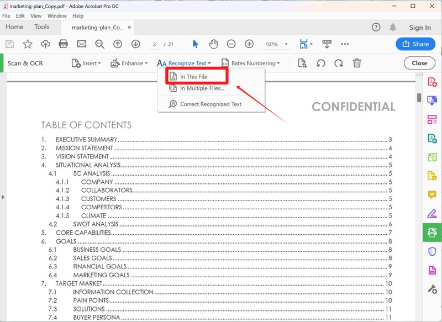Click the 107% zoom value field
The width and height of the screenshot is (442, 322).
pyautogui.click(x=271, y=44)
